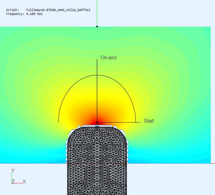Click the On-axis label
This screenshot has height=195, width=215.
tap(109, 57)
